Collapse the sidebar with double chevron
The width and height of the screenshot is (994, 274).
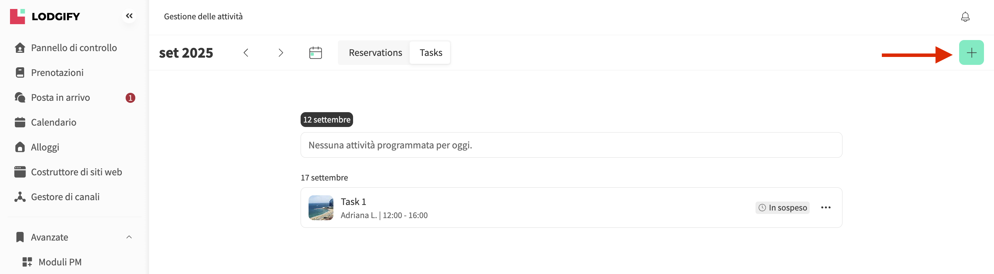(x=129, y=16)
